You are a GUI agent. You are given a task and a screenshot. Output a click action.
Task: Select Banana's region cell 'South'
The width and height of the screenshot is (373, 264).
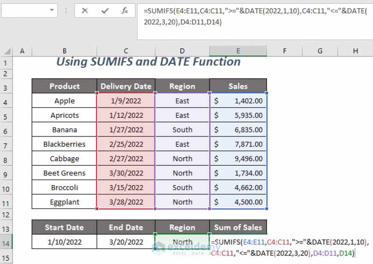point(182,130)
